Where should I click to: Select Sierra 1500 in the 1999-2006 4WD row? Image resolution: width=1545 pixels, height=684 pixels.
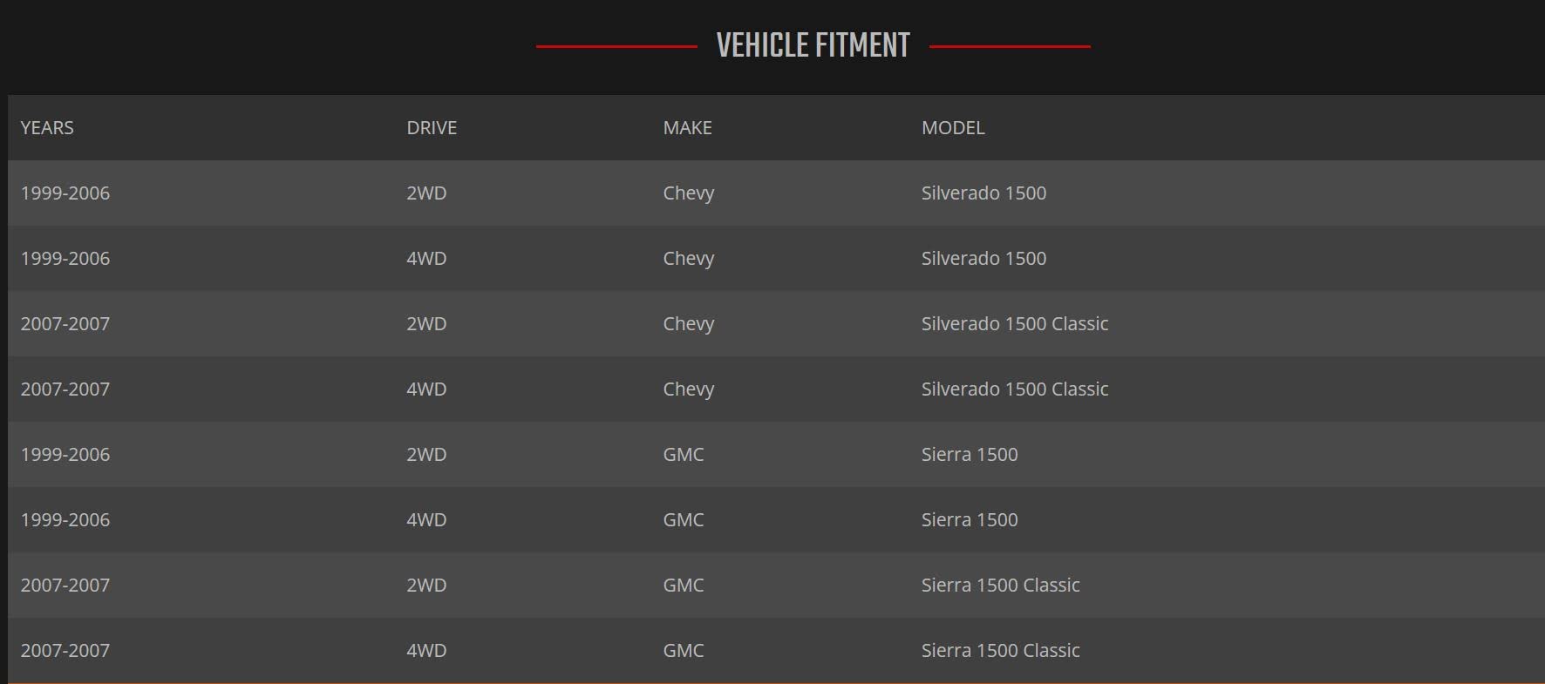click(970, 520)
